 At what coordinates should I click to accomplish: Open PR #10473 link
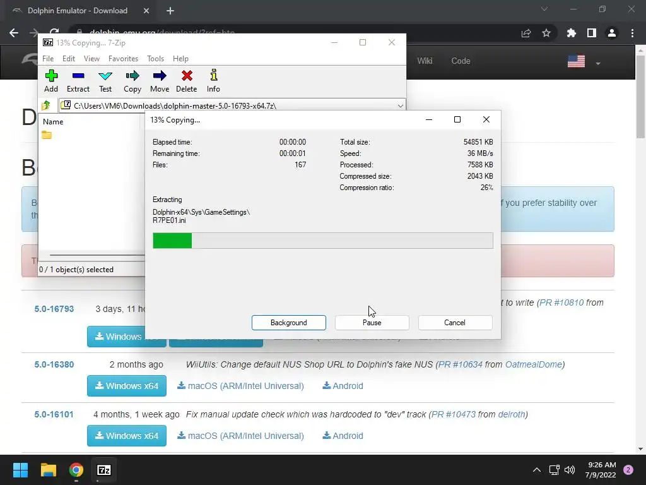click(x=454, y=414)
